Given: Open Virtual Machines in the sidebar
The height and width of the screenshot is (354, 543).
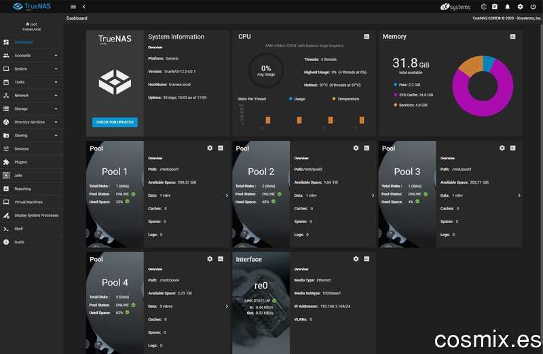Looking at the screenshot, I should coord(32,202).
